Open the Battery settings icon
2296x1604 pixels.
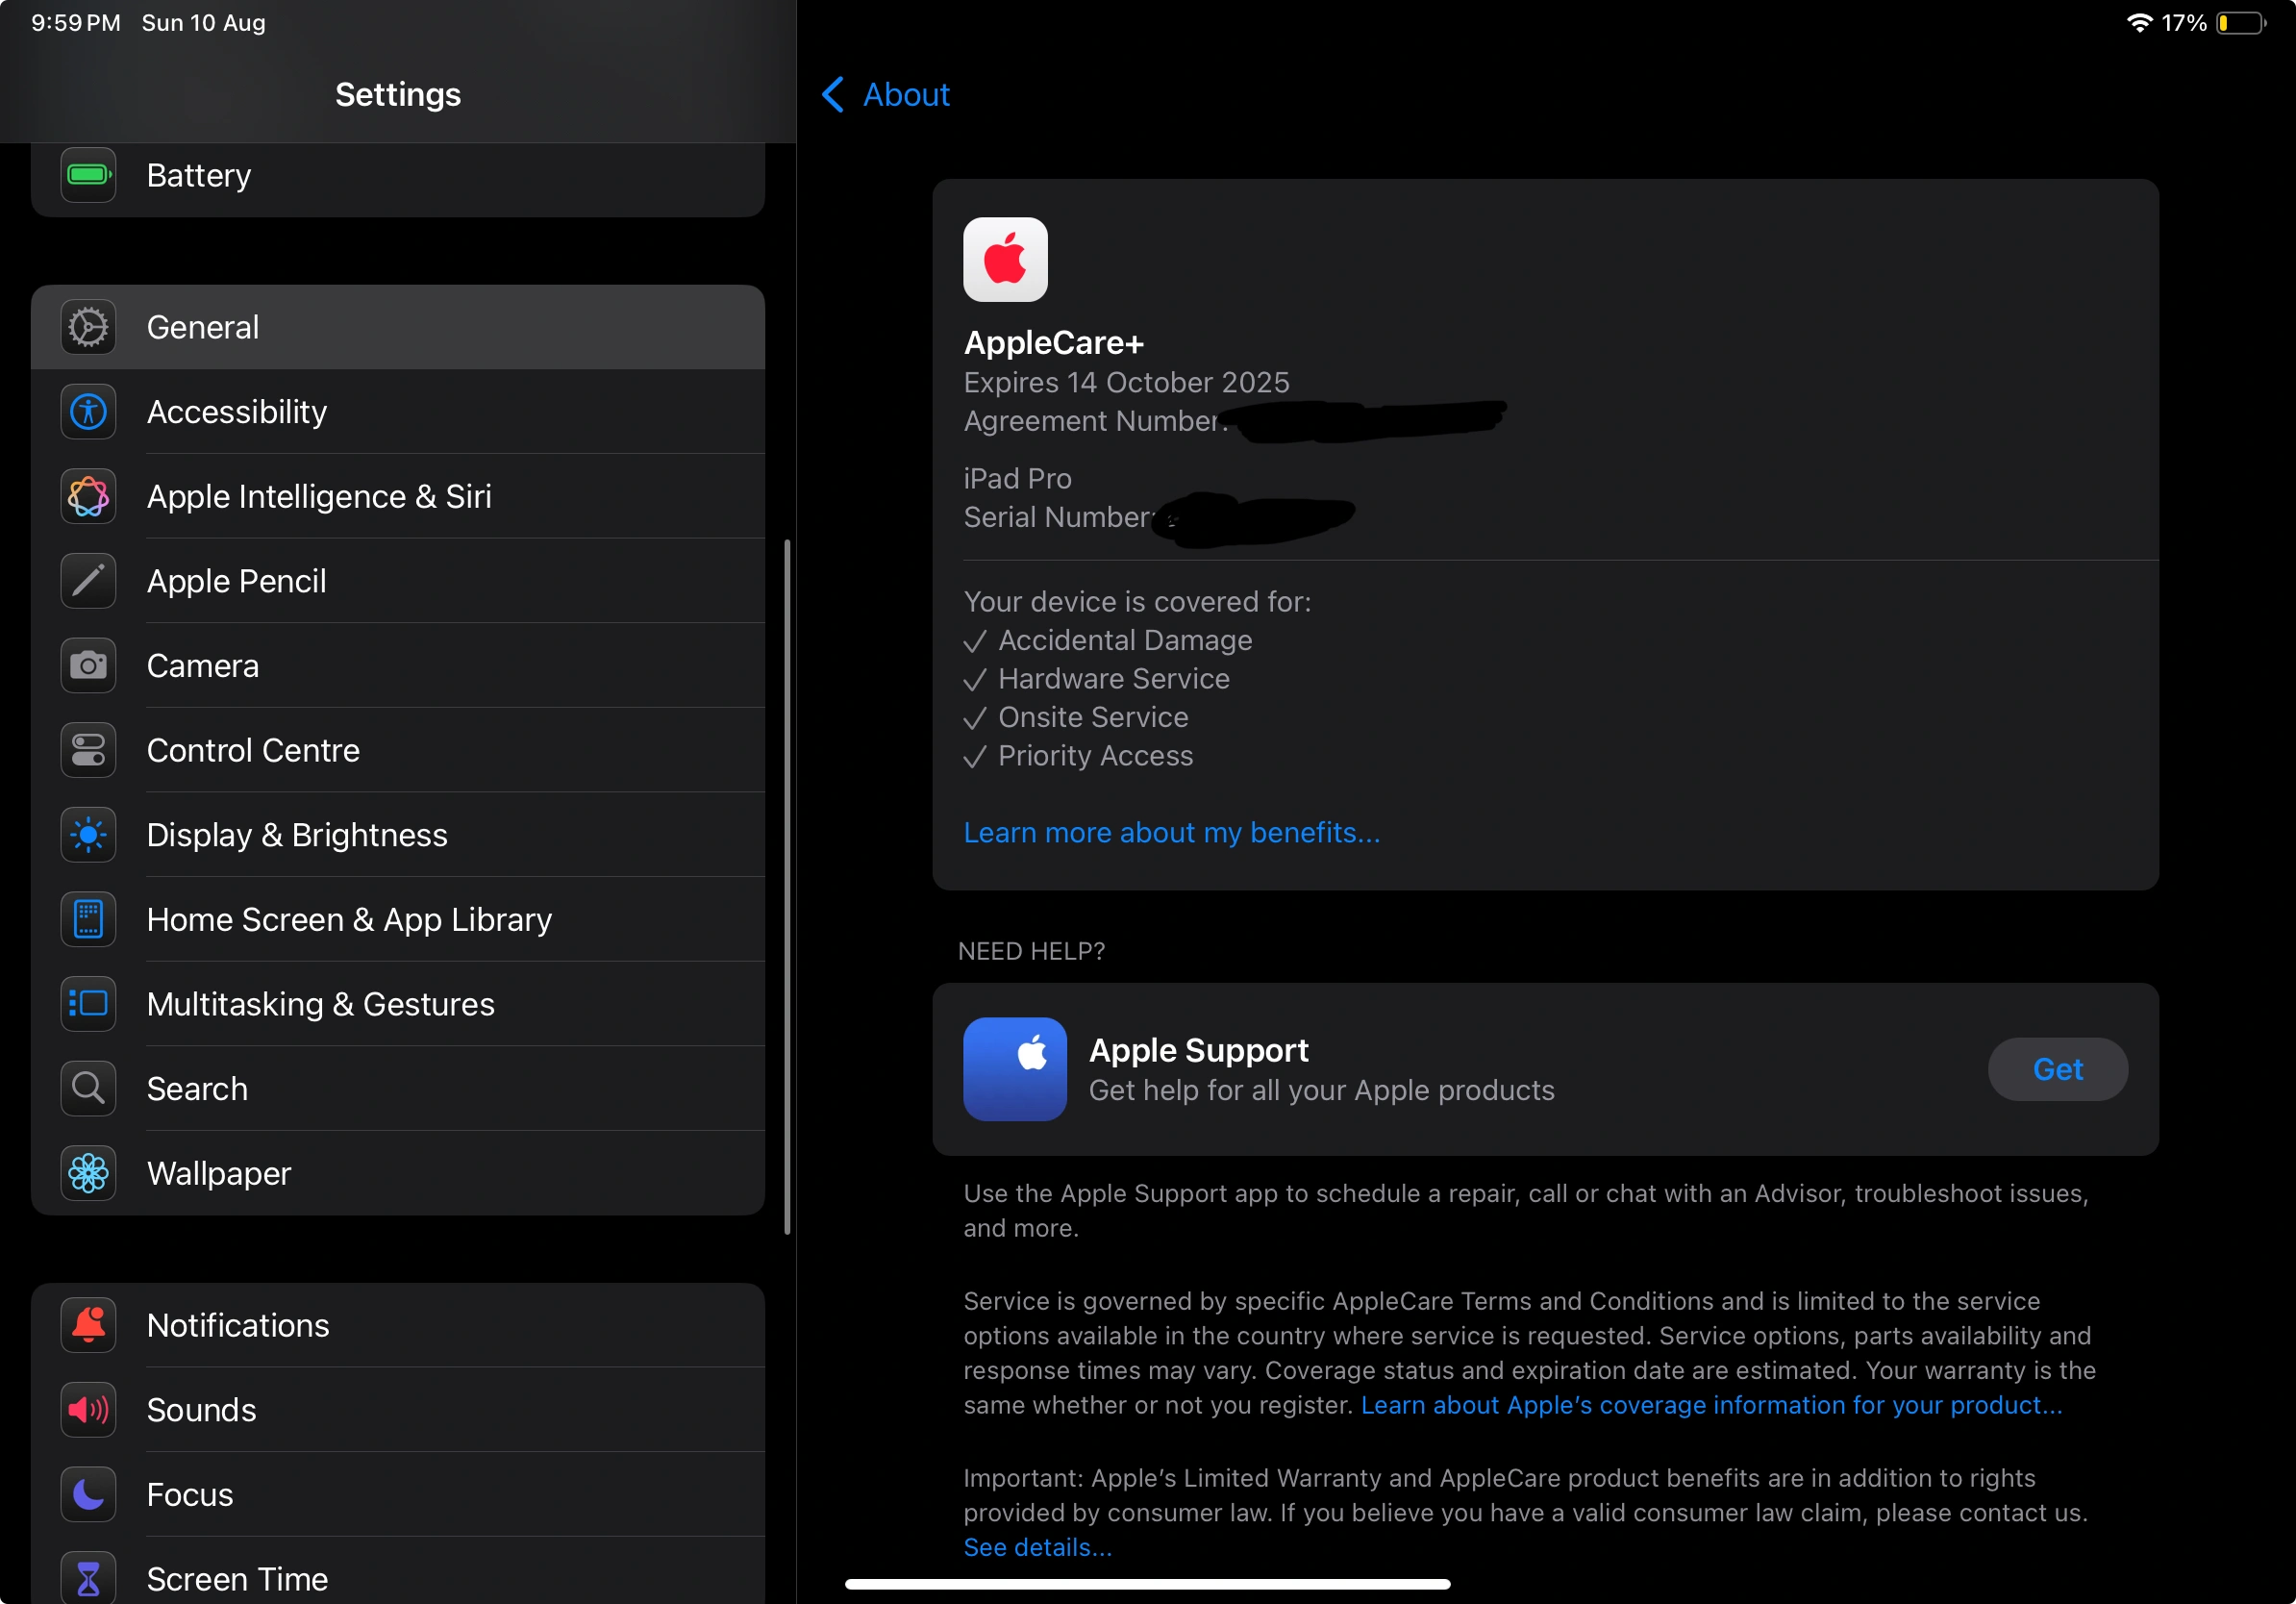pyautogui.click(x=88, y=175)
